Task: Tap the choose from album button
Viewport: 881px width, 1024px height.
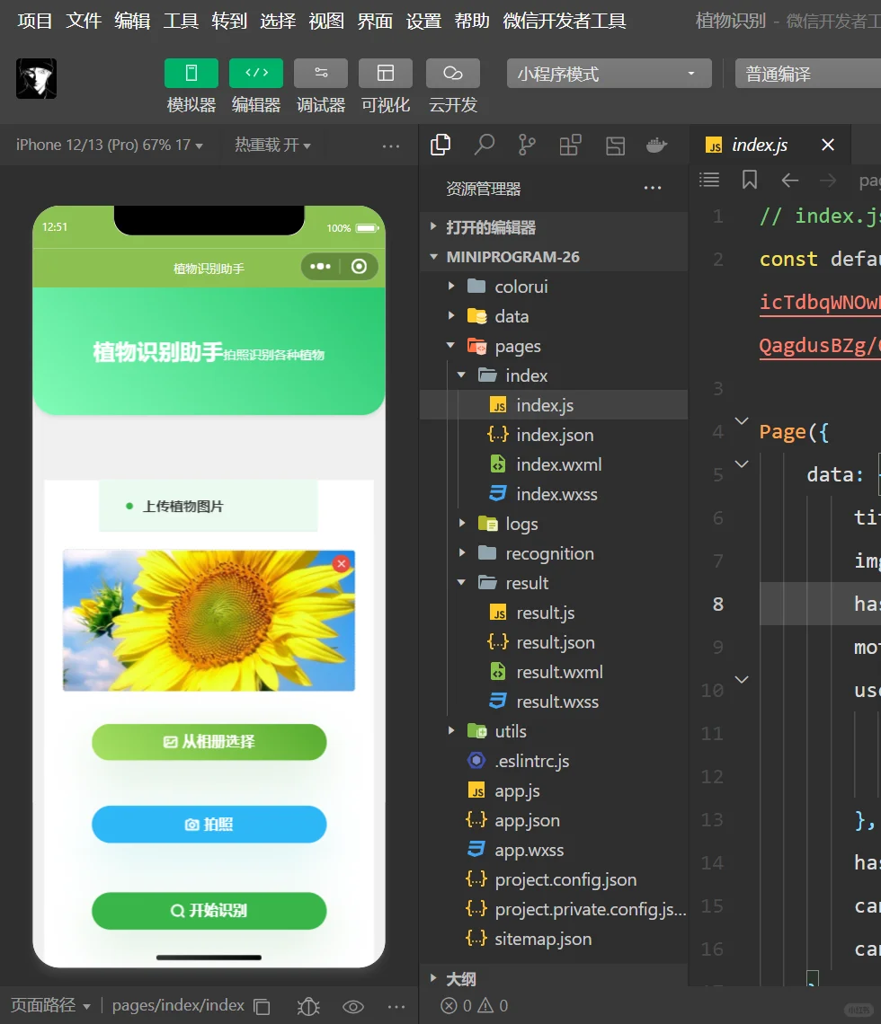Action: pos(209,742)
